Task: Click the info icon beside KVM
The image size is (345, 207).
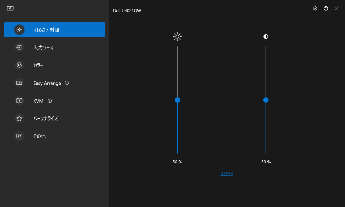Action: 50,101
